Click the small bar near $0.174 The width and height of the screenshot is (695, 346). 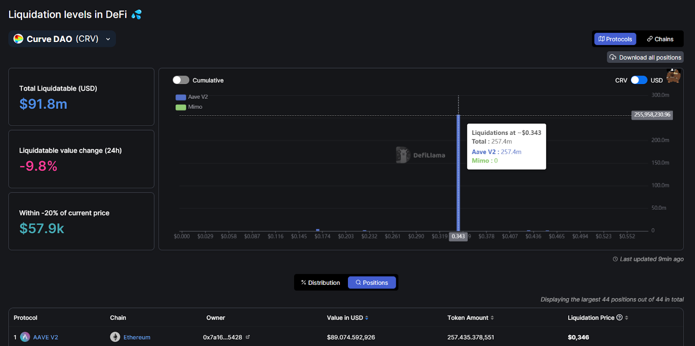point(318,230)
